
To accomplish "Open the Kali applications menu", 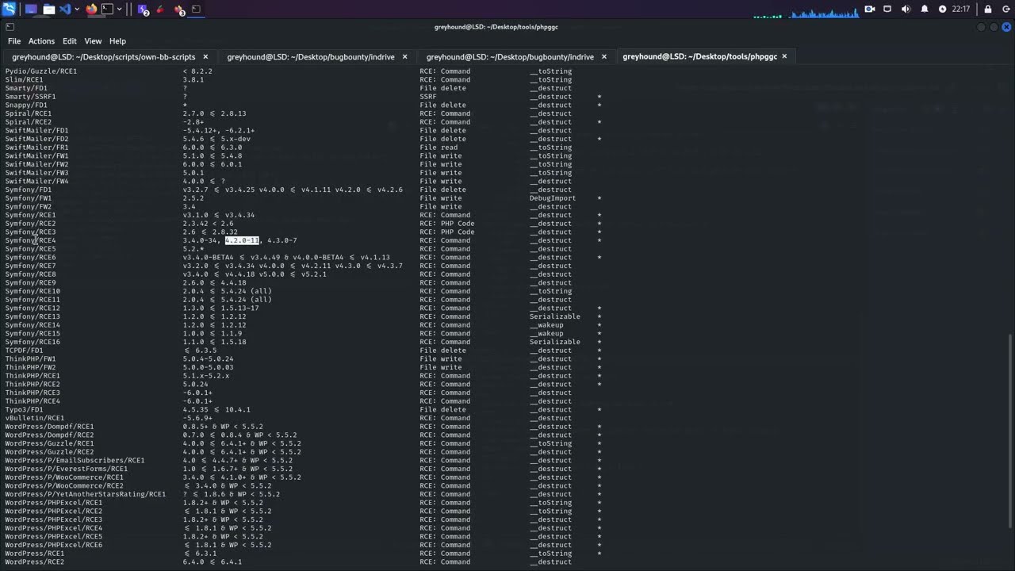I will click(x=9, y=9).
